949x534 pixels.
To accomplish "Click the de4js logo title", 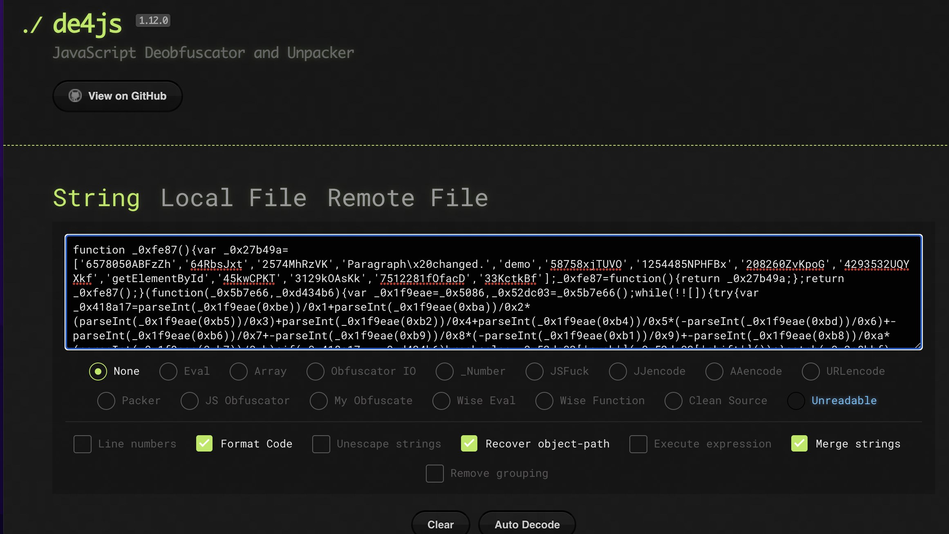I will tap(87, 24).
